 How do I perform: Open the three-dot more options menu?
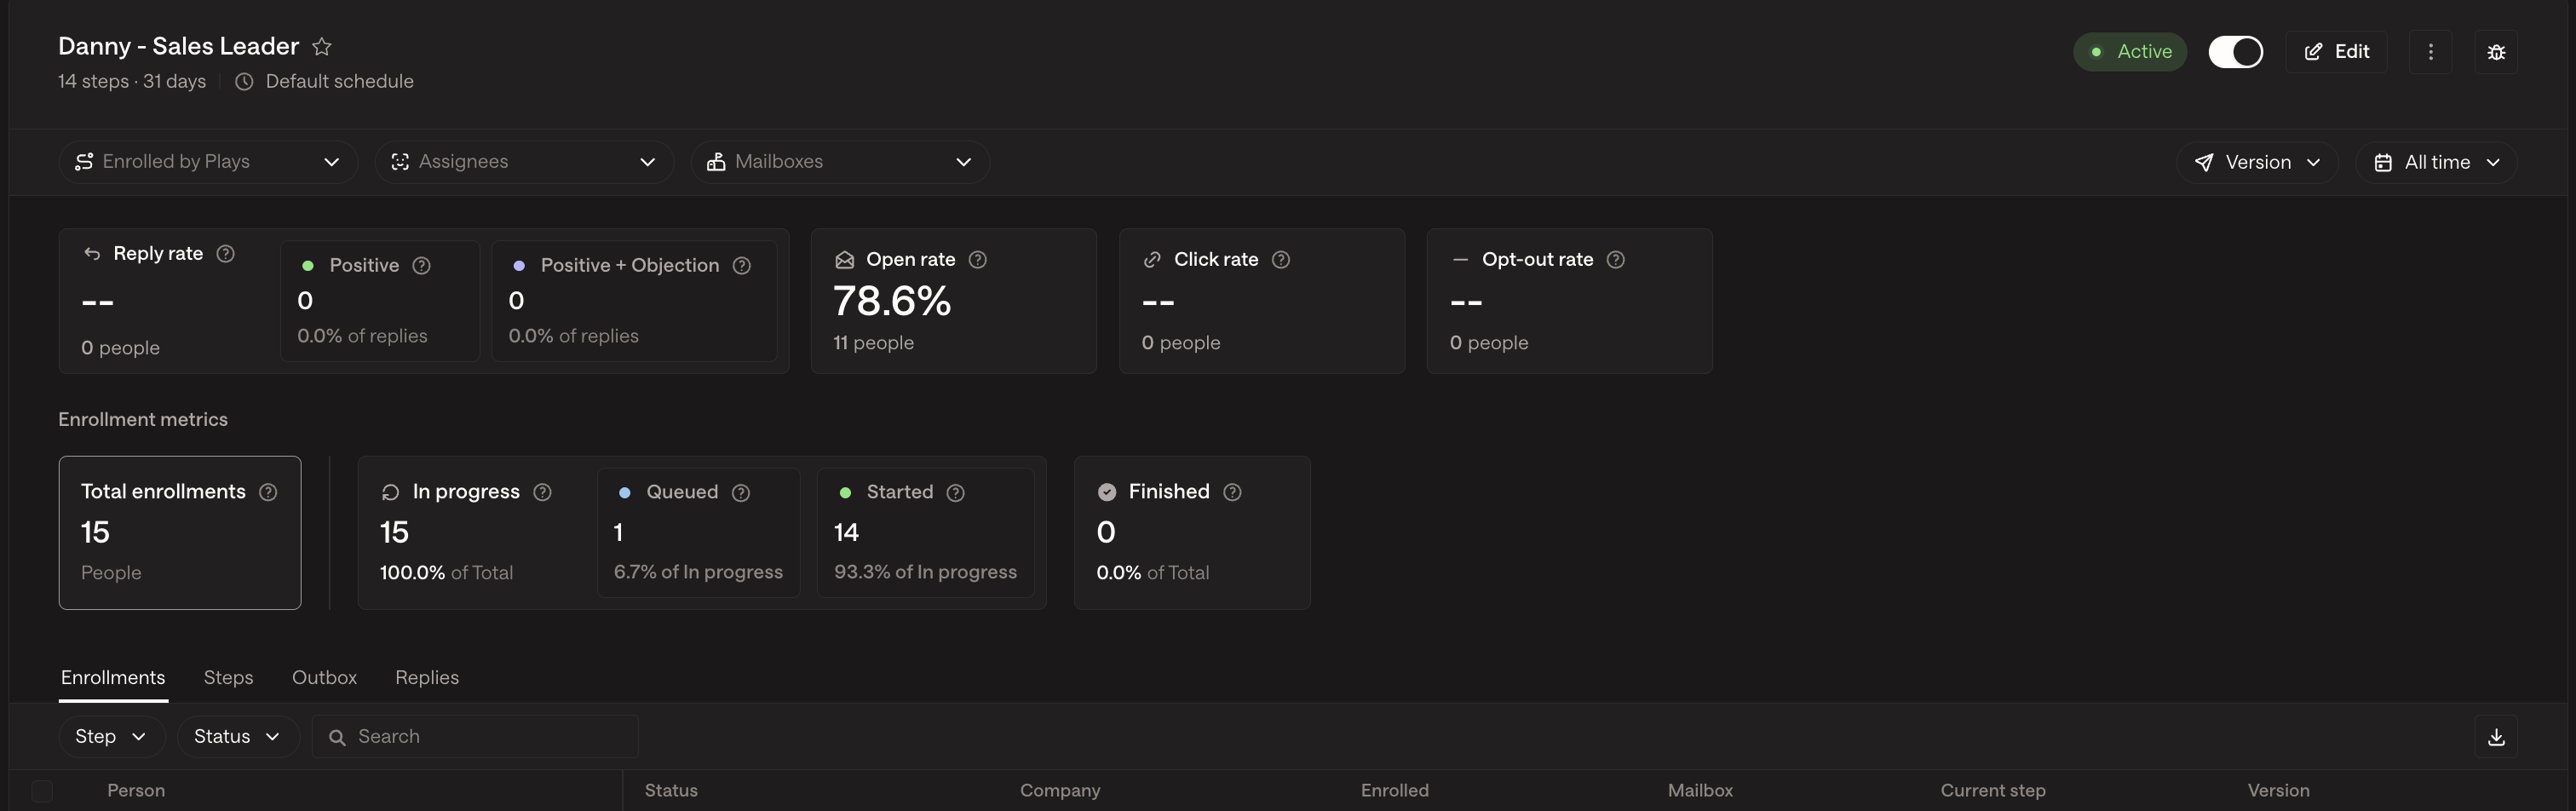(2431, 52)
